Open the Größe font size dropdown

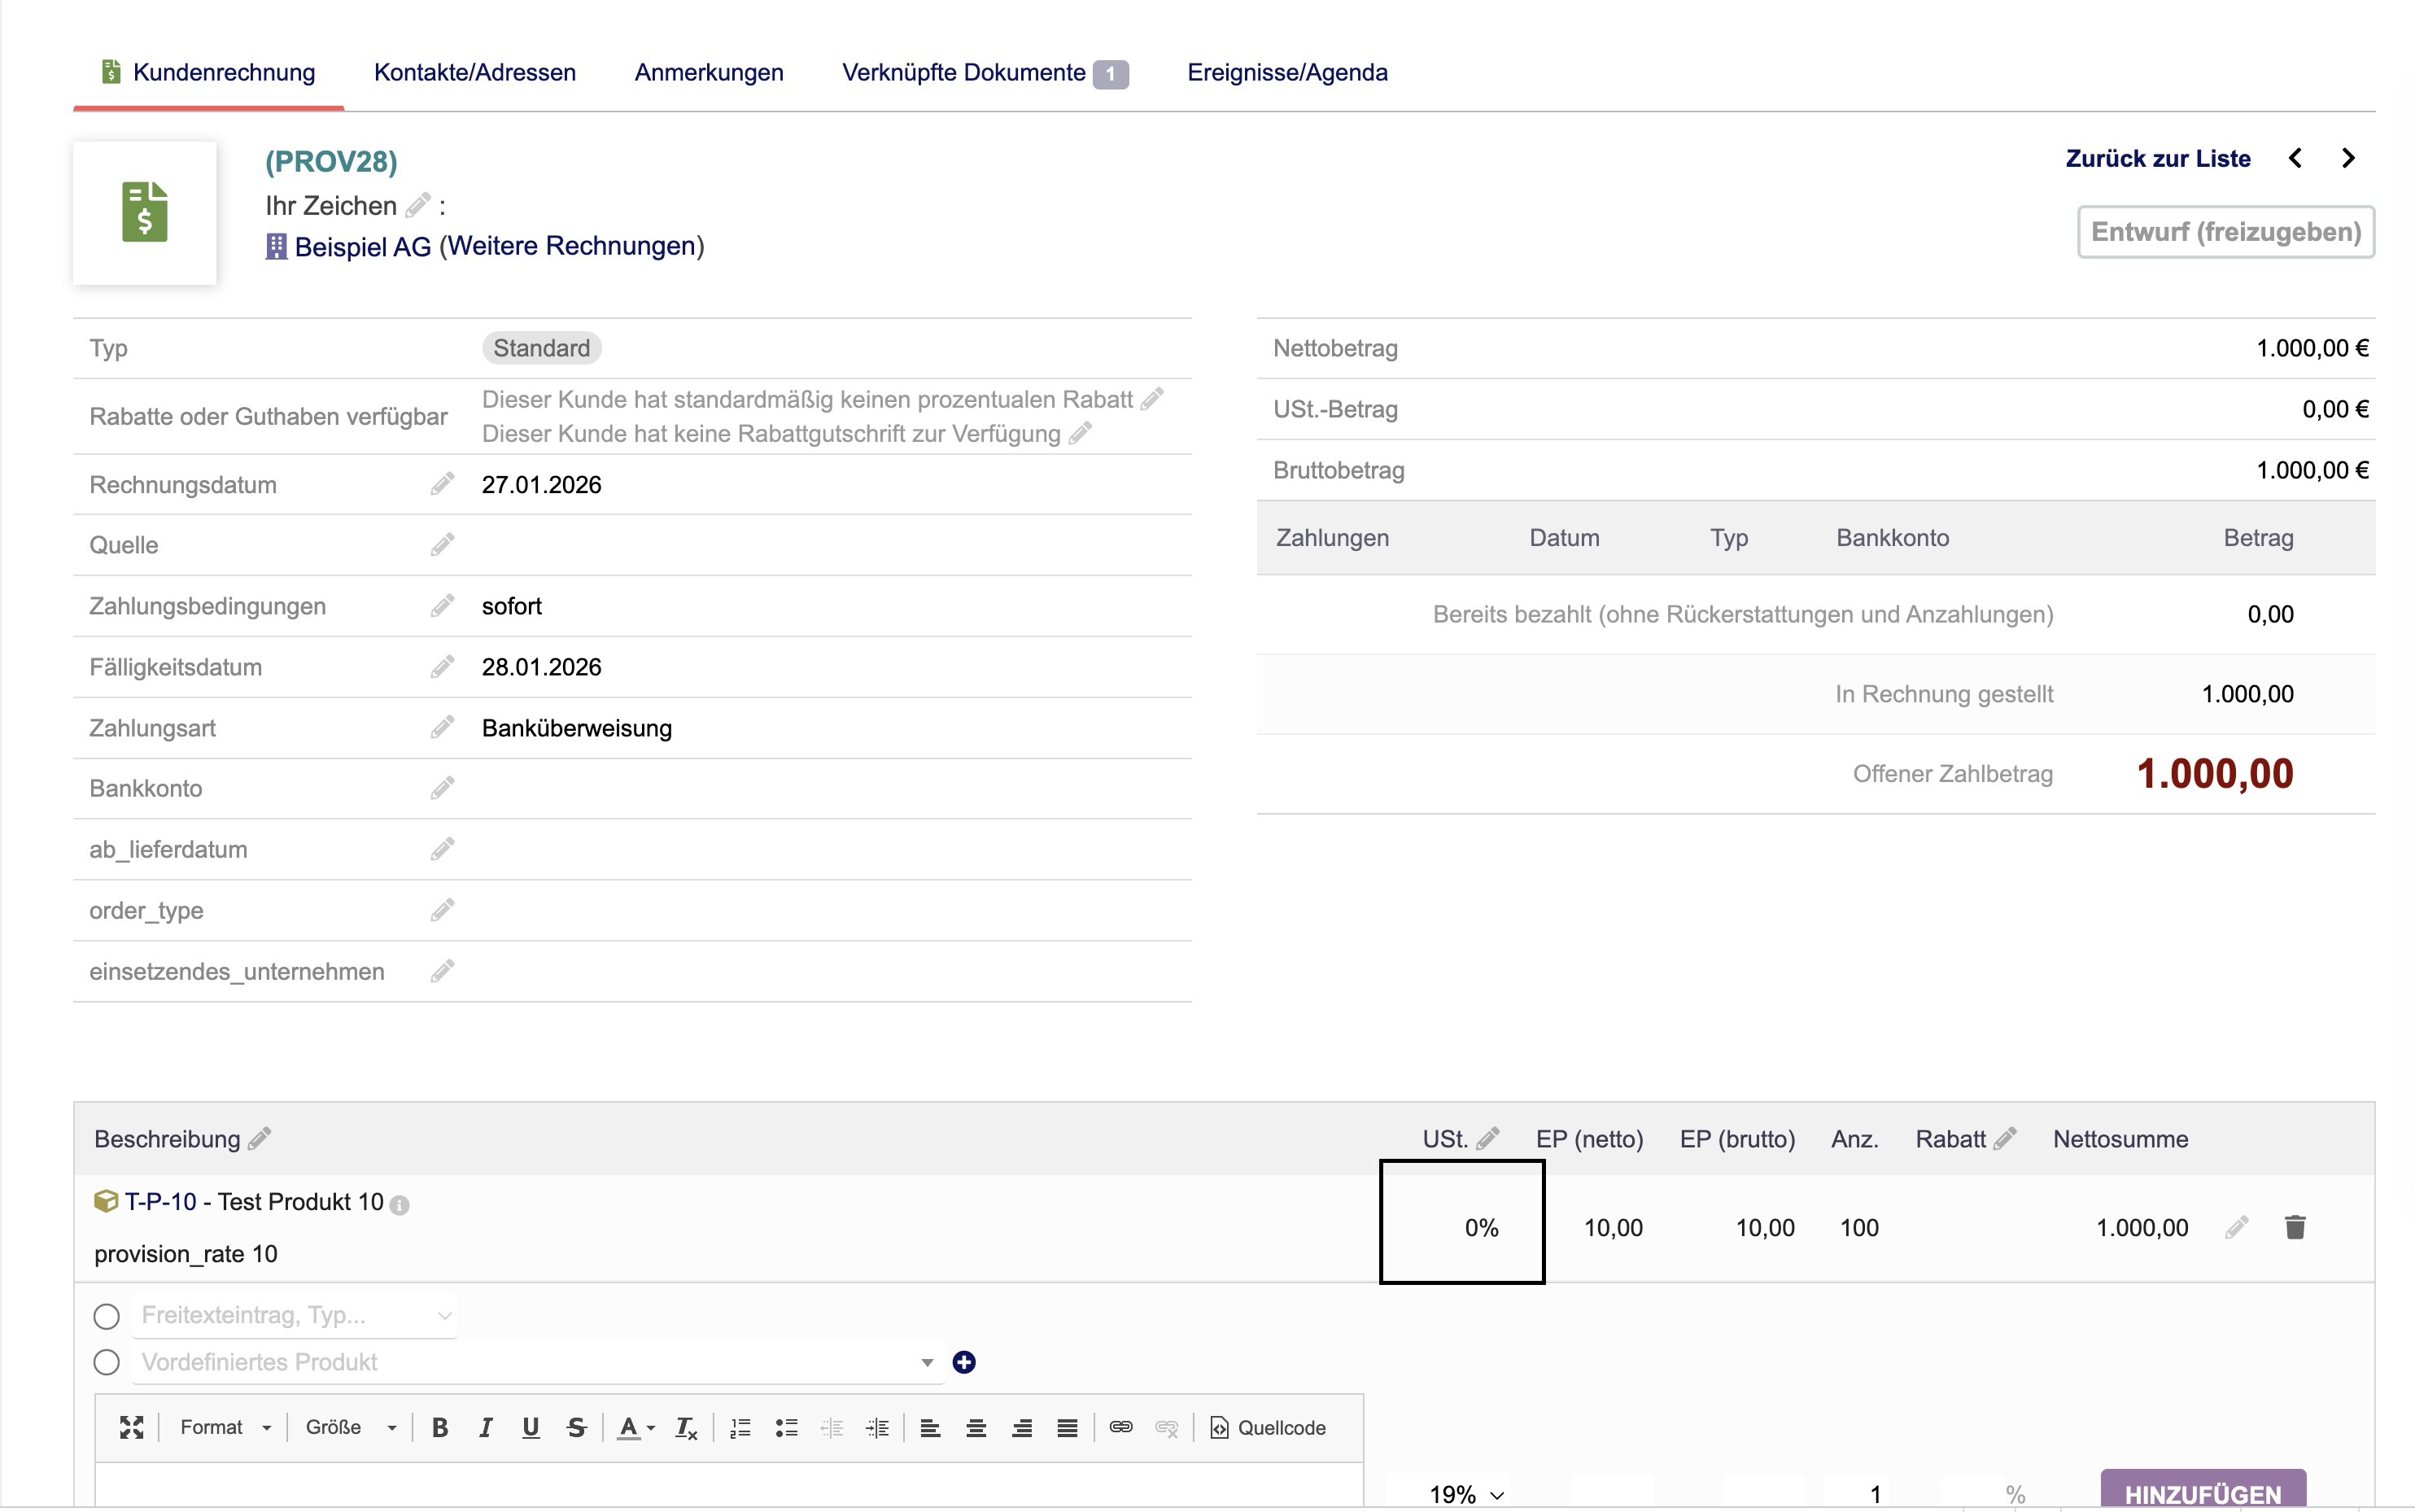pyautogui.click(x=350, y=1428)
